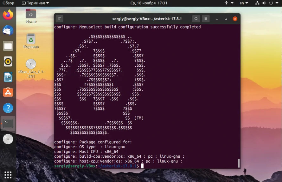Image resolution: width=282 pixels, height=182 pixels.
Task: Click the network status icon
Action: pyautogui.click(x=257, y=3)
